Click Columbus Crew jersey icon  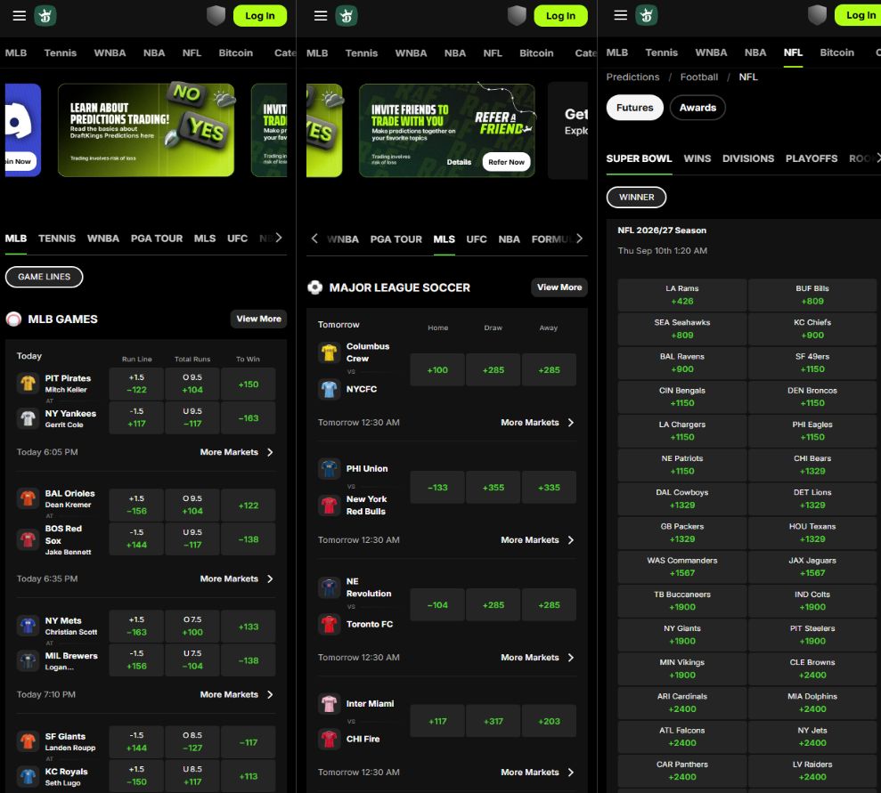point(330,352)
